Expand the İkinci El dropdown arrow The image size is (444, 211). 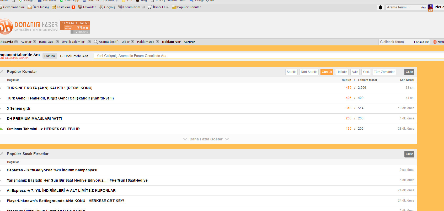point(168,7)
